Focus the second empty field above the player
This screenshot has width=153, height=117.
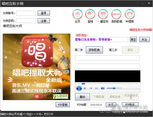[x=107, y=66]
